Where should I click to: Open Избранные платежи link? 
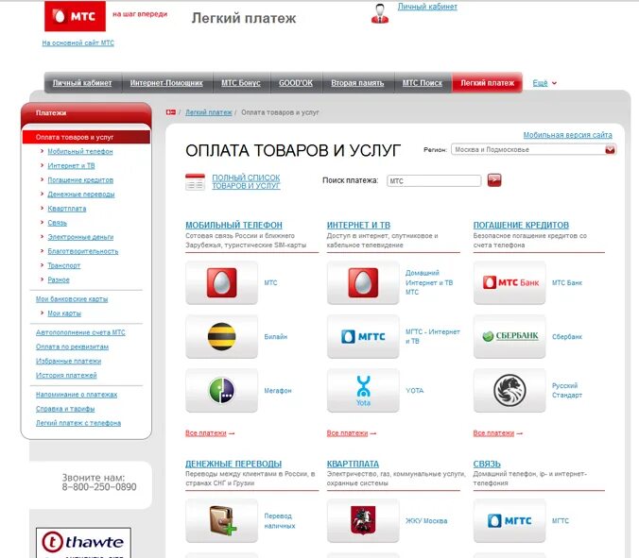tap(68, 361)
